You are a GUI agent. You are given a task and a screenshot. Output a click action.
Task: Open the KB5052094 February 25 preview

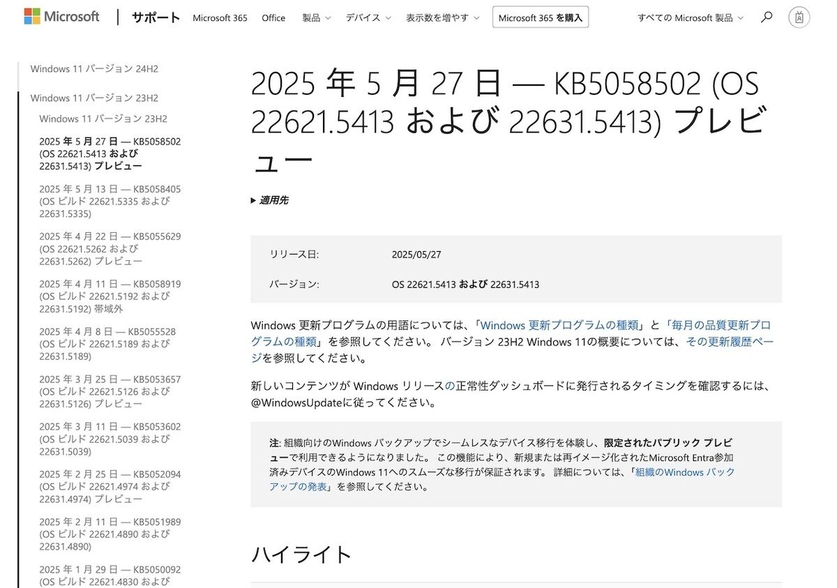(x=110, y=486)
